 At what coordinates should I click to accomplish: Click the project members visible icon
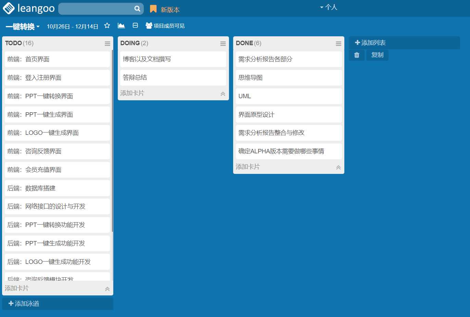pos(149,26)
